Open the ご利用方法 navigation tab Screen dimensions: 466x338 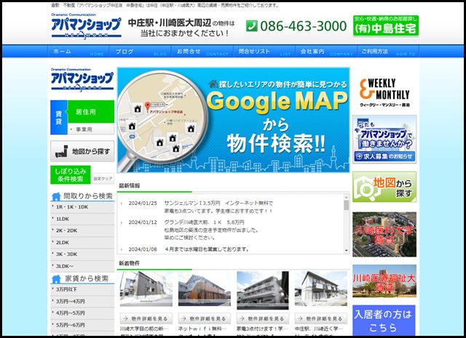pos(388,52)
